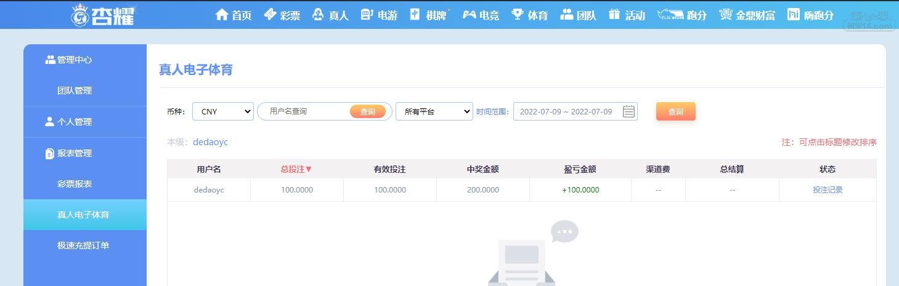
Task: Go to the 活动 section
Action: [x=635, y=15]
